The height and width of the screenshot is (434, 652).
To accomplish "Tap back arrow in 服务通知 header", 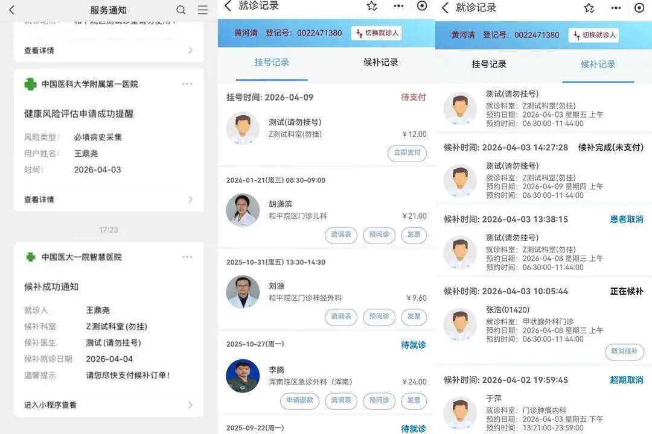I will [x=11, y=10].
